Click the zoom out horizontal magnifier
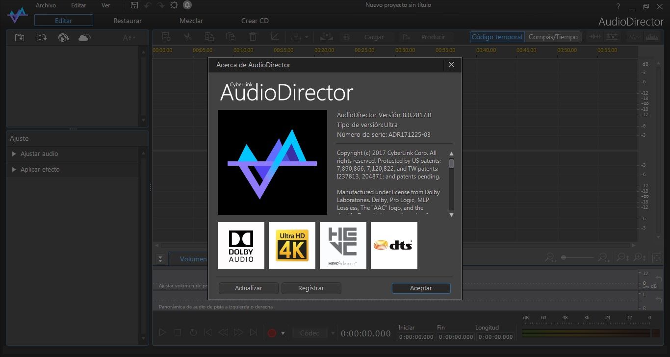This screenshot has width=670, height=357. point(551,257)
